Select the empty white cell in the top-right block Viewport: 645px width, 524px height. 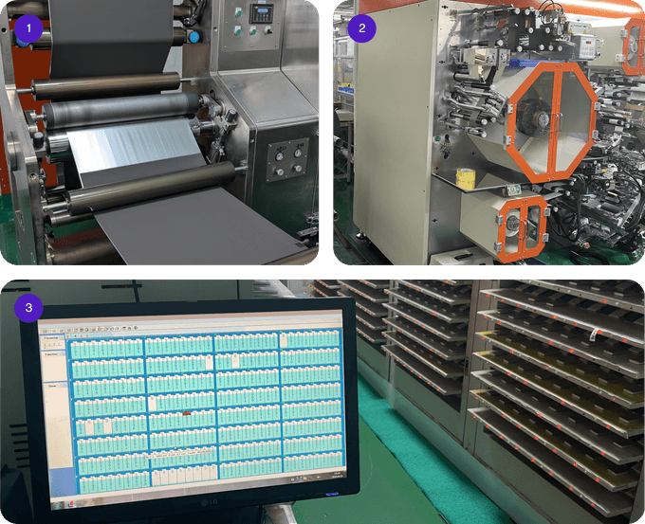(x=284, y=340)
